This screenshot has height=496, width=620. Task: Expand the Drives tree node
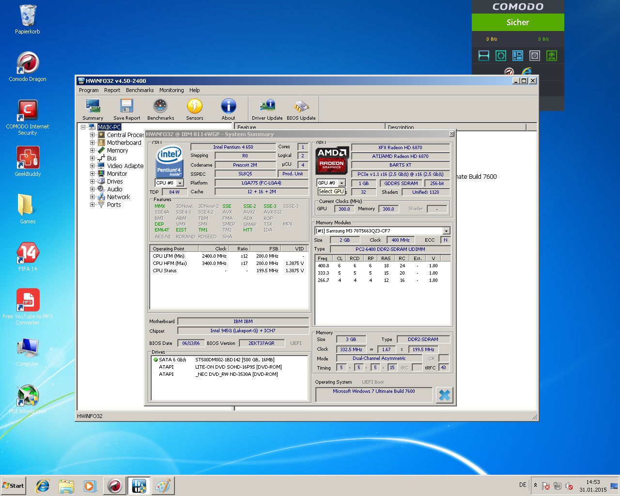tap(92, 182)
